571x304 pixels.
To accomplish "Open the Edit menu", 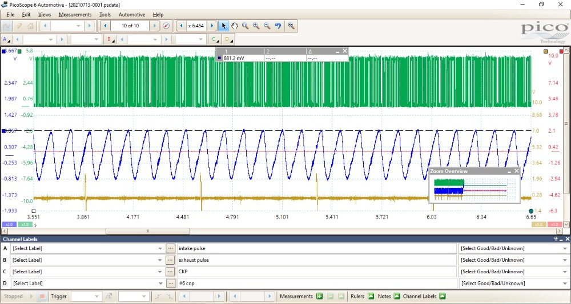I will tap(26, 15).
